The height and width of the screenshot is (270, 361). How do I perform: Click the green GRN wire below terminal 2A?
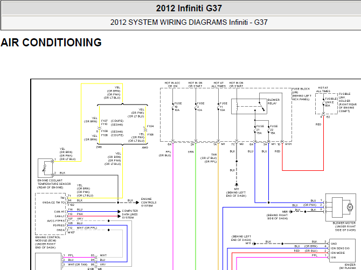coord(196,206)
